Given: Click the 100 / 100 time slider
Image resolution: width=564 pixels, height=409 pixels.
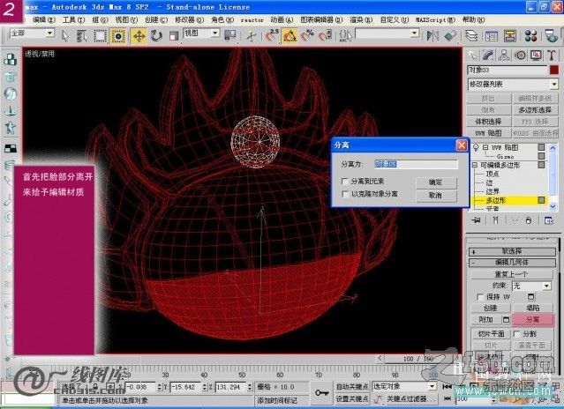Looking at the screenshot, I should coord(418,359).
